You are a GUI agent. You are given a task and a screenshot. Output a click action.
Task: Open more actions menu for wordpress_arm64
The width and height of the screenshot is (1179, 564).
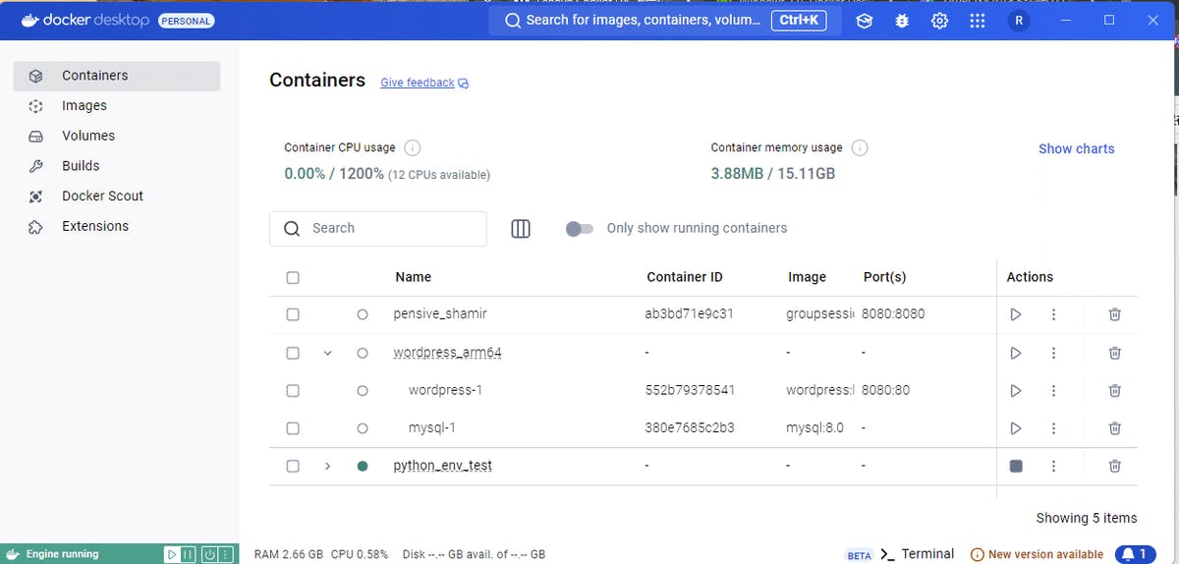point(1053,353)
